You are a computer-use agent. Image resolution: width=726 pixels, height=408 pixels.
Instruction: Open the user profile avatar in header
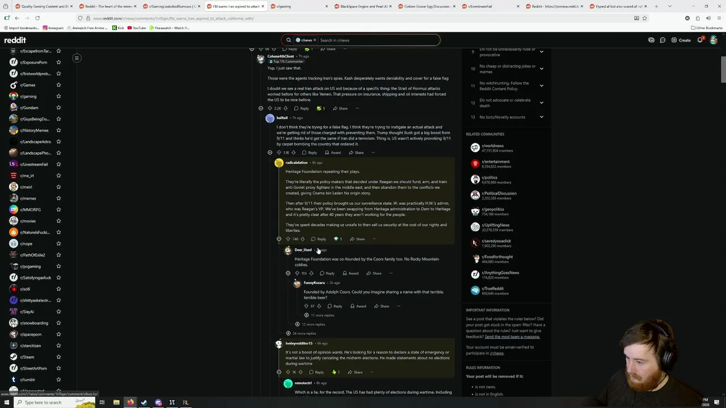pos(714,40)
